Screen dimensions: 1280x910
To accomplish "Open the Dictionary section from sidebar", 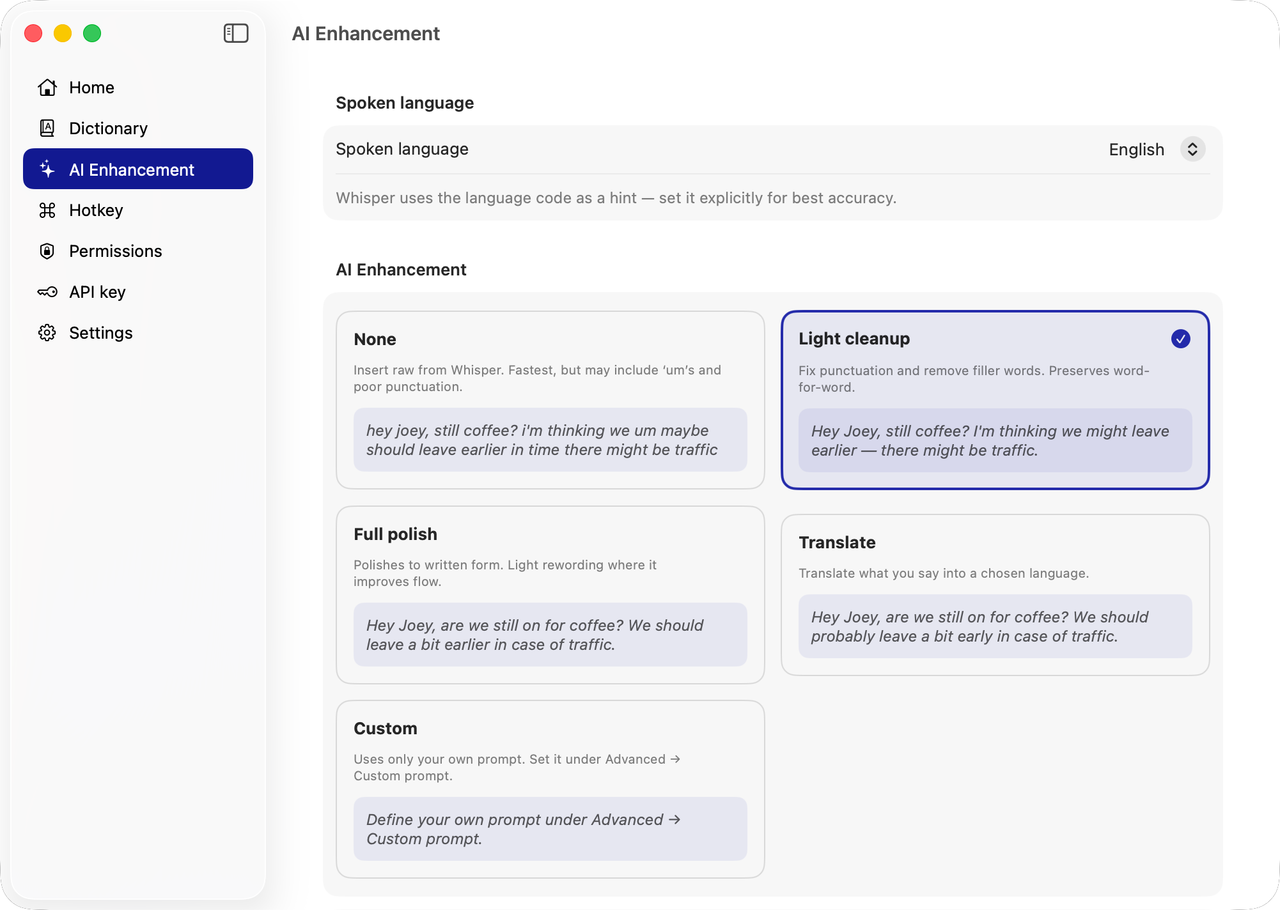I will (x=107, y=128).
